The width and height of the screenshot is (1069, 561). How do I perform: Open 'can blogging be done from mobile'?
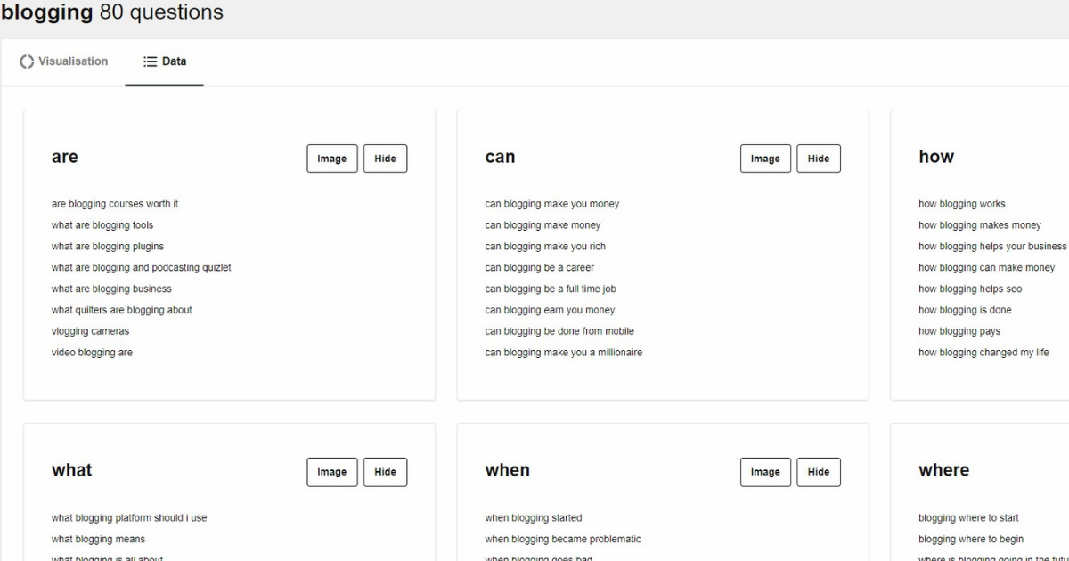click(x=559, y=331)
